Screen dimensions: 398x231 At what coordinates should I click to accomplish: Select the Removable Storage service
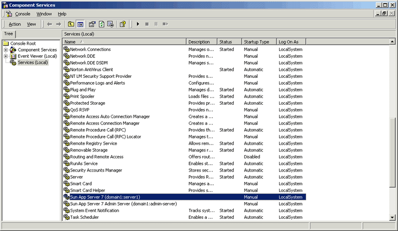click(x=89, y=150)
